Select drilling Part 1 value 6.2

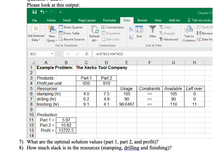click(86, 99)
